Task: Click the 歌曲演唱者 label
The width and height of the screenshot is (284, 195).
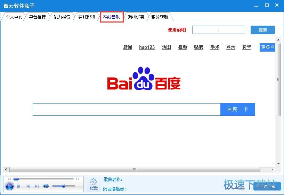Action: [114, 189]
